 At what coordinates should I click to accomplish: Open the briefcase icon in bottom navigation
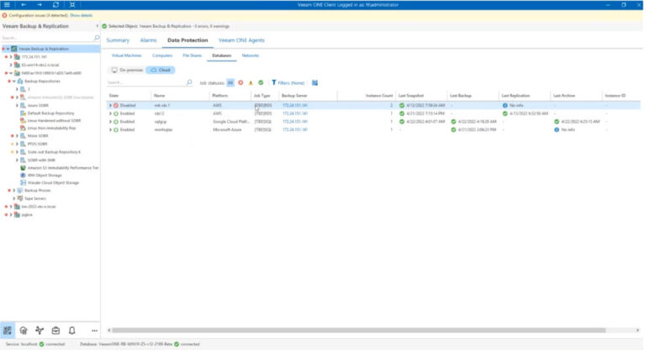[56, 330]
